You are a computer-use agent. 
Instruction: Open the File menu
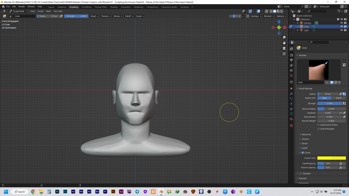tap(8, 7)
